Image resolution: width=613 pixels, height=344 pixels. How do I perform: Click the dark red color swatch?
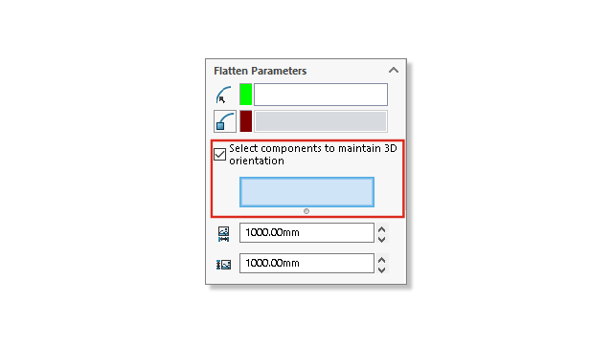coord(245,121)
